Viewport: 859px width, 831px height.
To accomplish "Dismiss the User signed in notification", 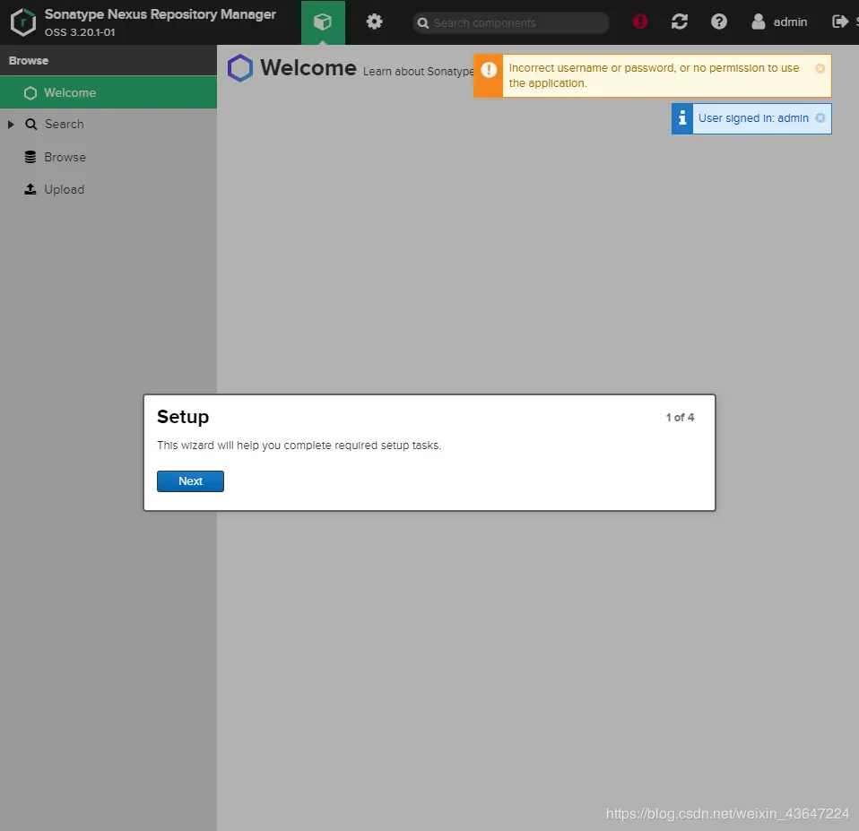I will (820, 117).
